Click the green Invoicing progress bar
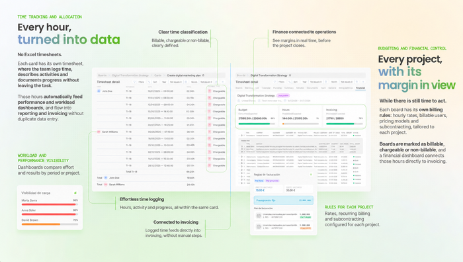 [340, 124]
